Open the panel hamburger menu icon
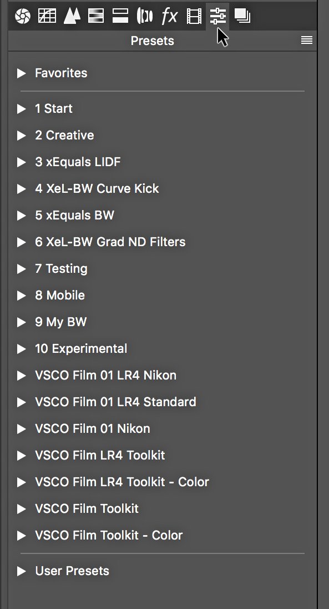 click(x=306, y=40)
